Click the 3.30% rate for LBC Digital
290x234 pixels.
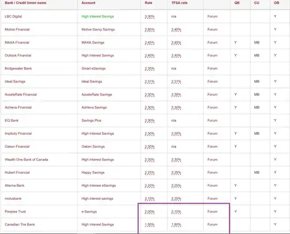coord(149,17)
